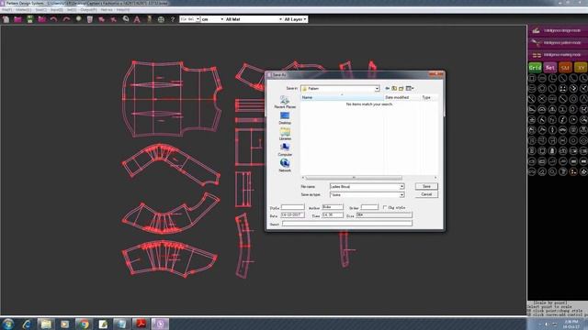588x330 pixels.
Task: Click the Remark input field
Action: point(347,224)
